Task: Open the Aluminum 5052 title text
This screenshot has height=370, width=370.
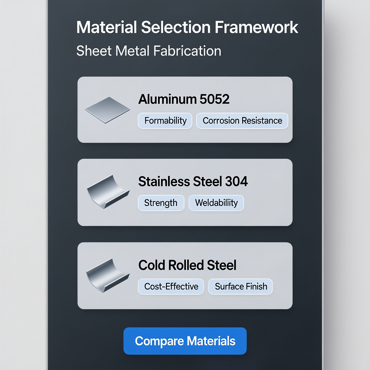Action: click(x=184, y=99)
